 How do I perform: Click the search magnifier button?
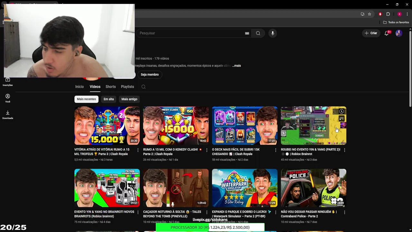[x=258, y=33]
